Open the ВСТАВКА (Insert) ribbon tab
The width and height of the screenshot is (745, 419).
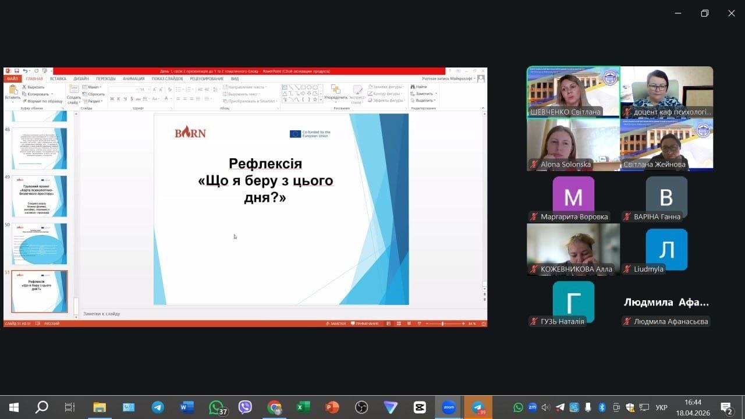tap(58, 79)
